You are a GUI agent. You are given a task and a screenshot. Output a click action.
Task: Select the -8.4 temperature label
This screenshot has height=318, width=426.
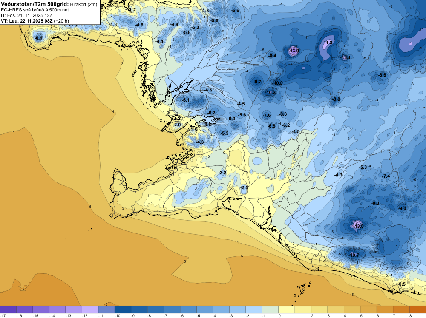point(272,56)
